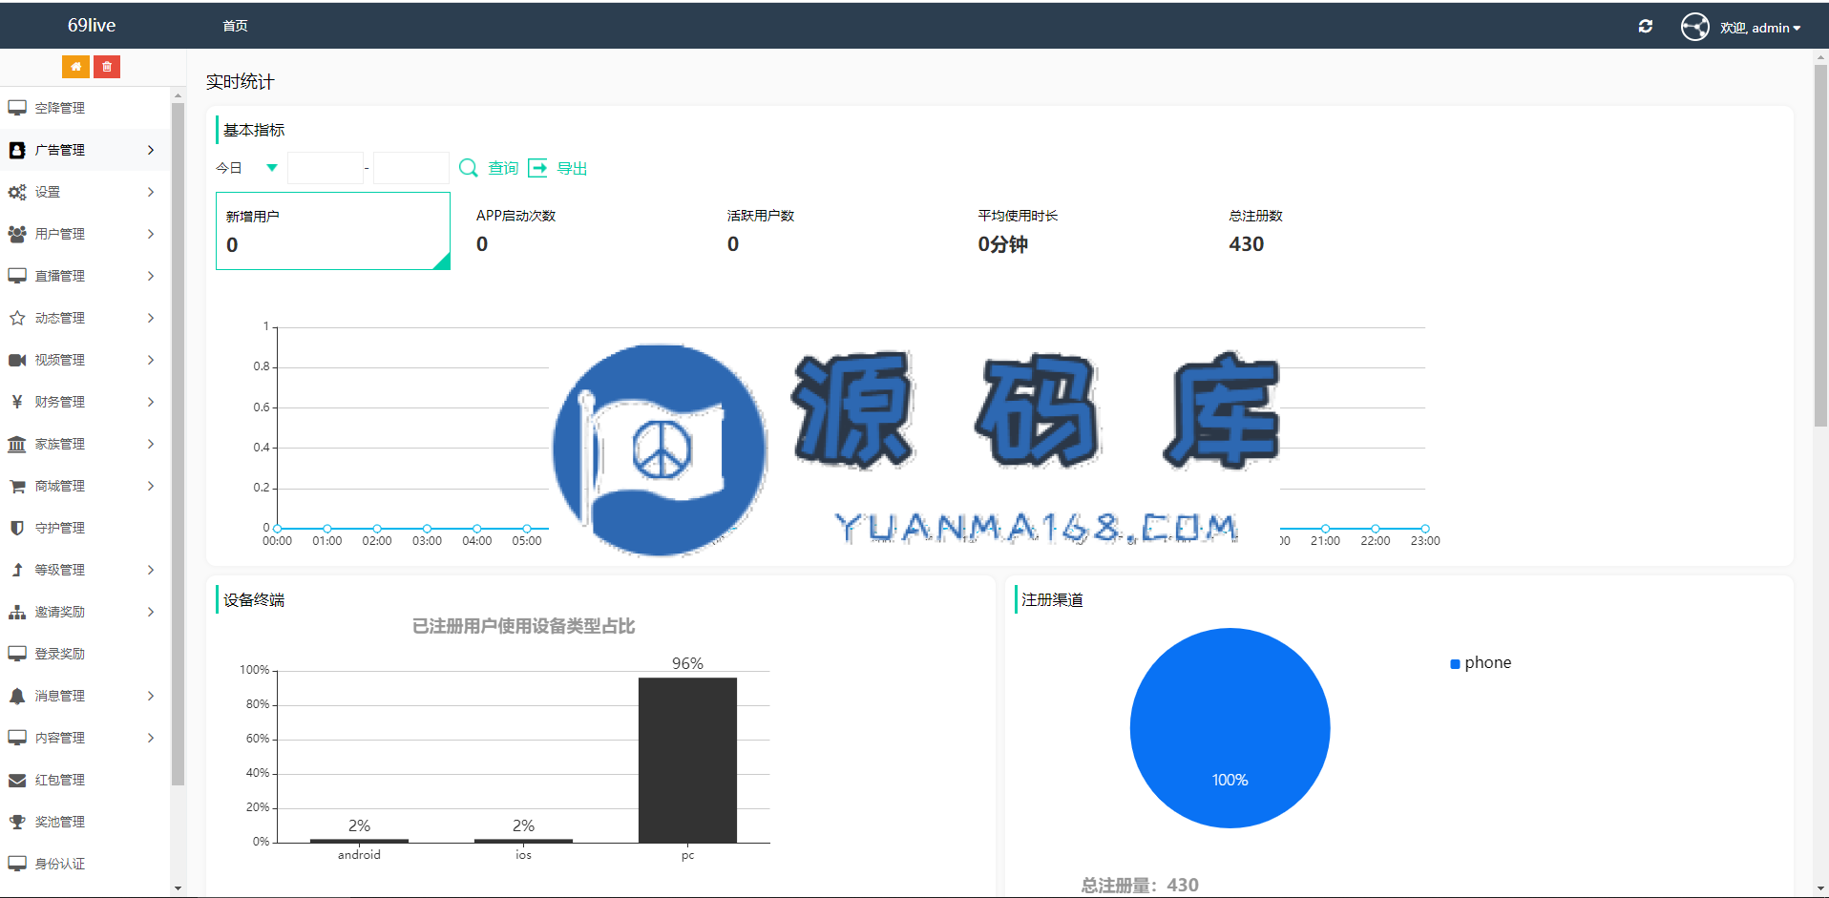
Task: Click the 奖池管理 trophy icon
Action: [x=17, y=822]
